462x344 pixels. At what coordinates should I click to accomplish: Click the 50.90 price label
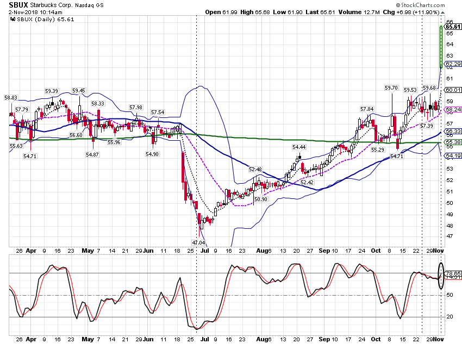261,199
